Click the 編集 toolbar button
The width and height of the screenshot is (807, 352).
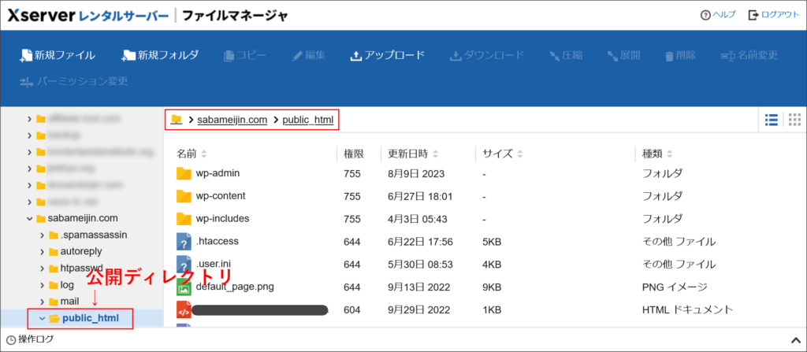[x=308, y=56]
